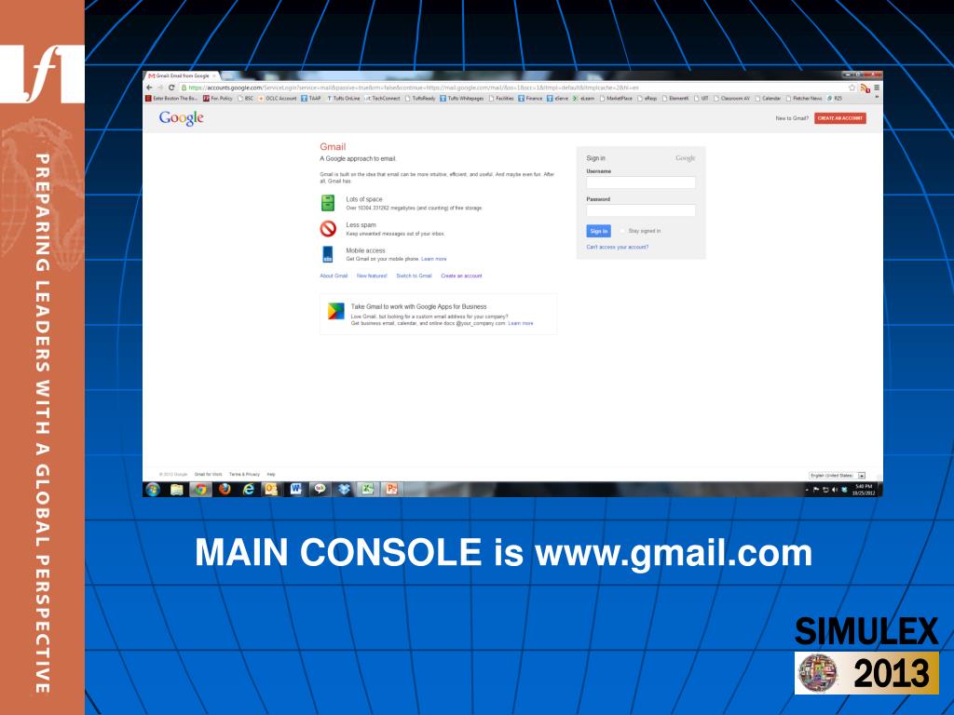Screen dimensions: 954x715
Task: Click the Create an Account red button
Action: pos(840,118)
